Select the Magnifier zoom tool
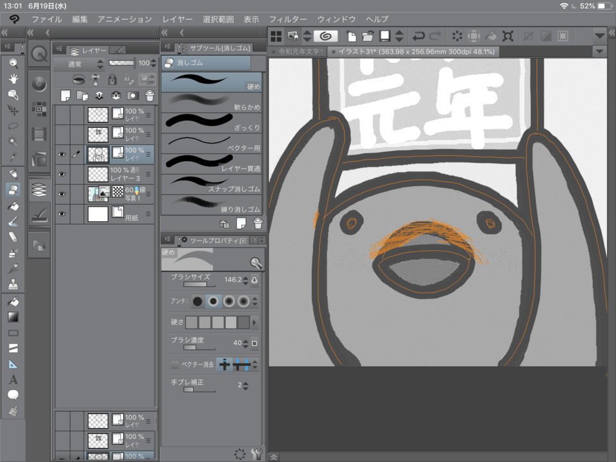This screenshot has width=616, height=462. (13, 63)
